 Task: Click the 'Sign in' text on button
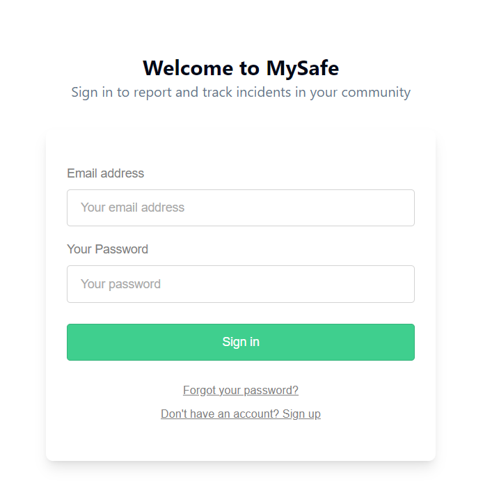click(241, 342)
